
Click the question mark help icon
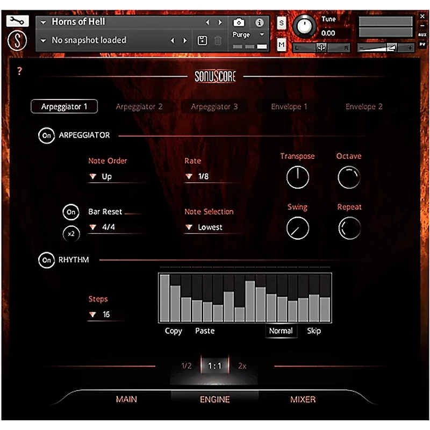(19, 71)
